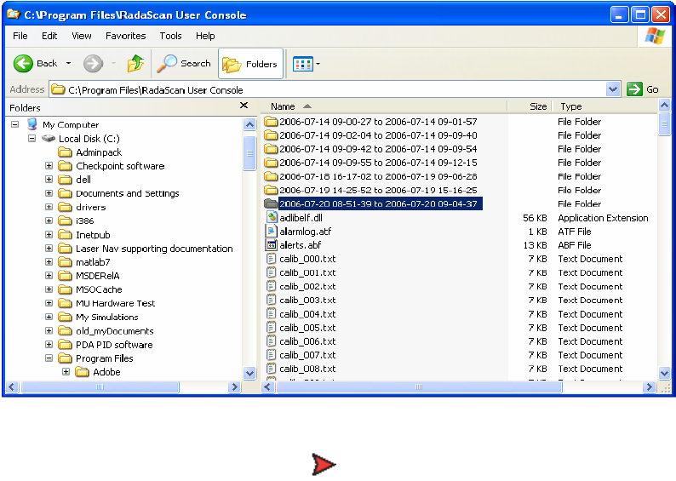The width and height of the screenshot is (676, 481).
Task: Select the MU Hardware Test folder
Action: [x=115, y=303]
